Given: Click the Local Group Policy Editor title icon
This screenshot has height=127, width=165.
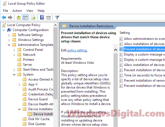Looking at the screenshot, I should coord(4,4).
